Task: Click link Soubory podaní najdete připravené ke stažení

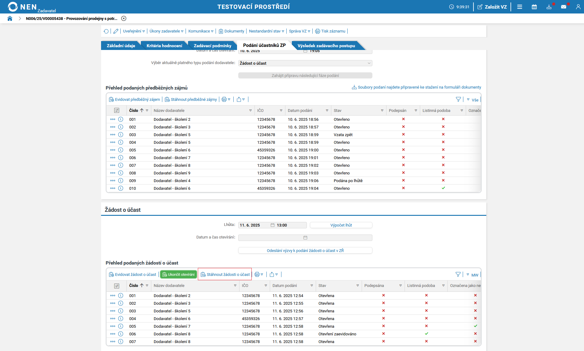Action: [416, 87]
